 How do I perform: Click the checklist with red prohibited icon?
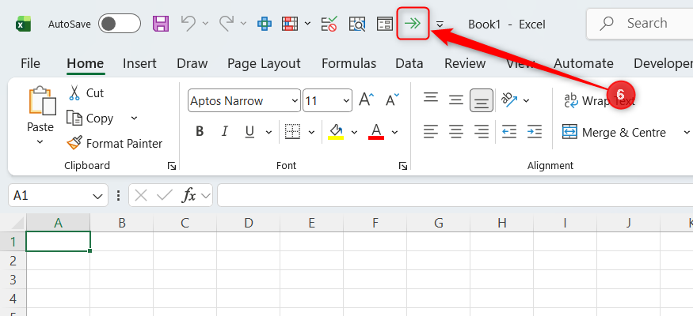click(329, 24)
